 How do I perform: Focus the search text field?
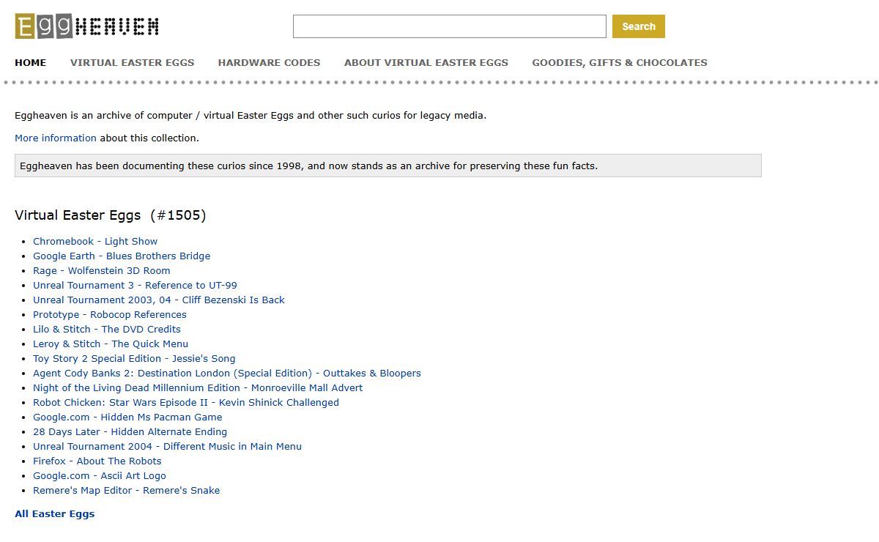(450, 26)
